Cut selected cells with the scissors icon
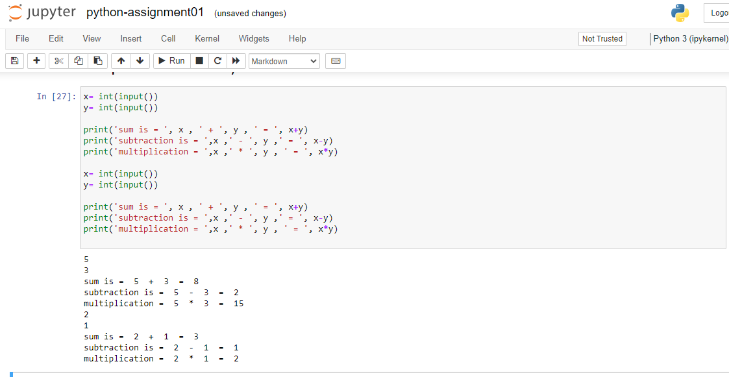The image size is (729, 377). (x=58, y=61)
